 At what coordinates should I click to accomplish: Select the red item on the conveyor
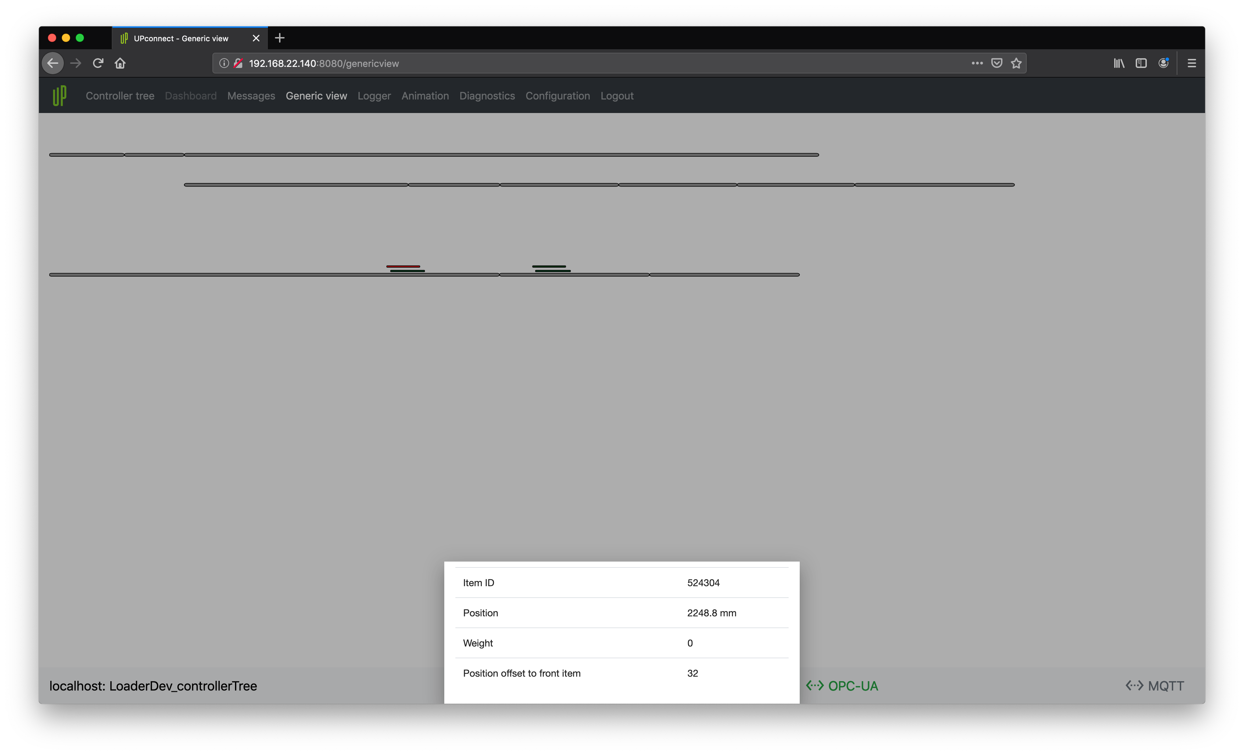403,266
